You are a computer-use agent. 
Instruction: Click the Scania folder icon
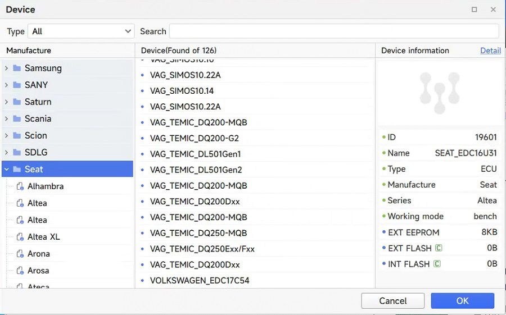(17, 119)
